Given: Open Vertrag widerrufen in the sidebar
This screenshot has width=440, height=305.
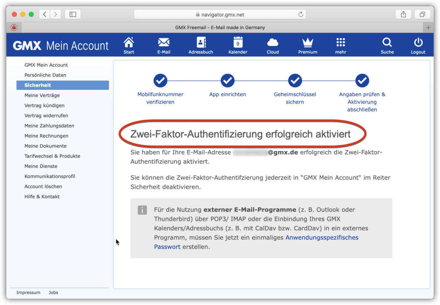Looking at the screenshot, I should point(46,115).
